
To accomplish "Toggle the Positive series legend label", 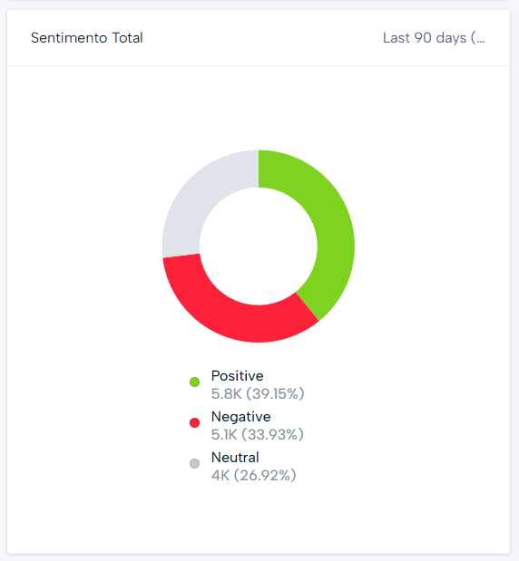I will point(237,376).
